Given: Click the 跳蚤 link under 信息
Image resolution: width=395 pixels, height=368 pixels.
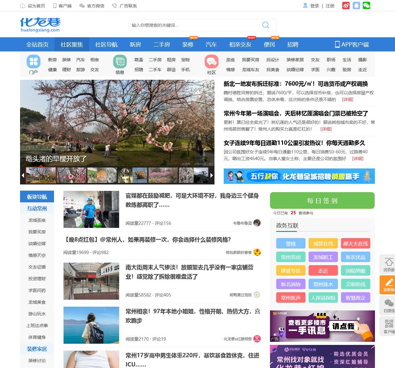Looking at the screenshot, I should 139,60.
